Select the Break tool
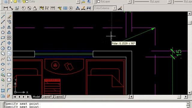The height and width of the screenshot is (108, 192). coord(9,80)
